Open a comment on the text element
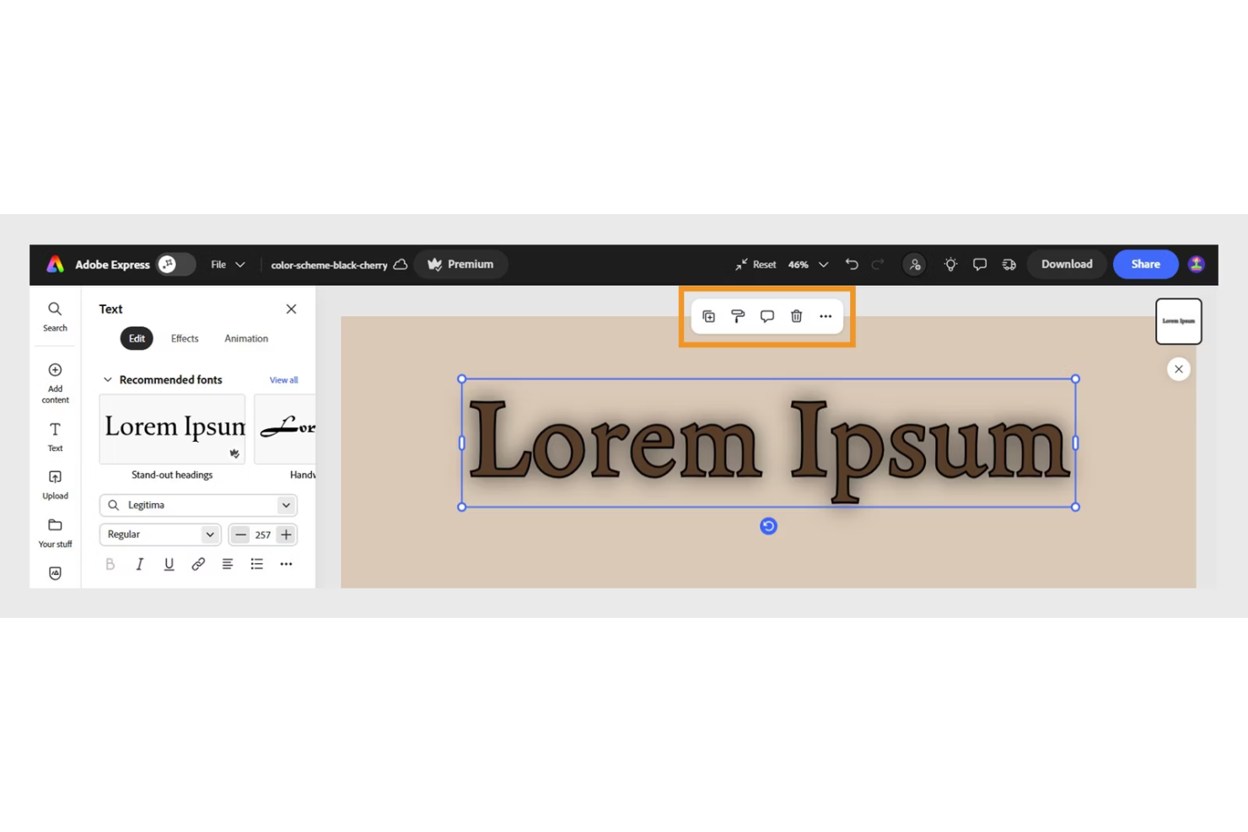The width and height of the screenshot is (1248, 832). (x=767, y=316)
